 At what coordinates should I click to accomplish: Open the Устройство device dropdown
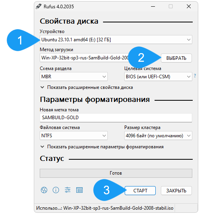pos(116,40)
